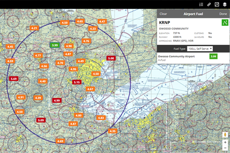
Task: Click the red 5.15 fuel price marker
Action: [x=77, y=82]
